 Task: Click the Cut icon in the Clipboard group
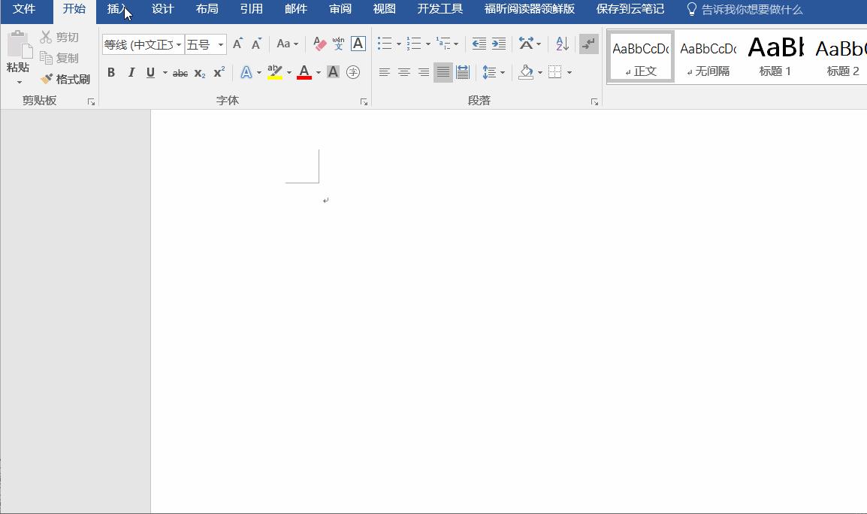[x=45, y=37]
